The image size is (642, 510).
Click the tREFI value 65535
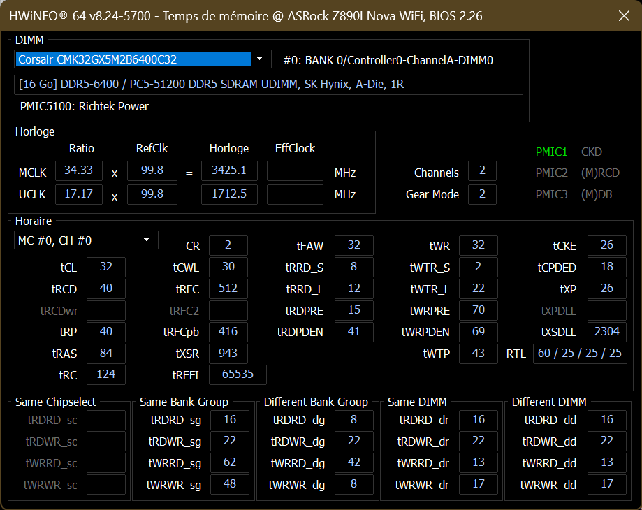(238, 374)
